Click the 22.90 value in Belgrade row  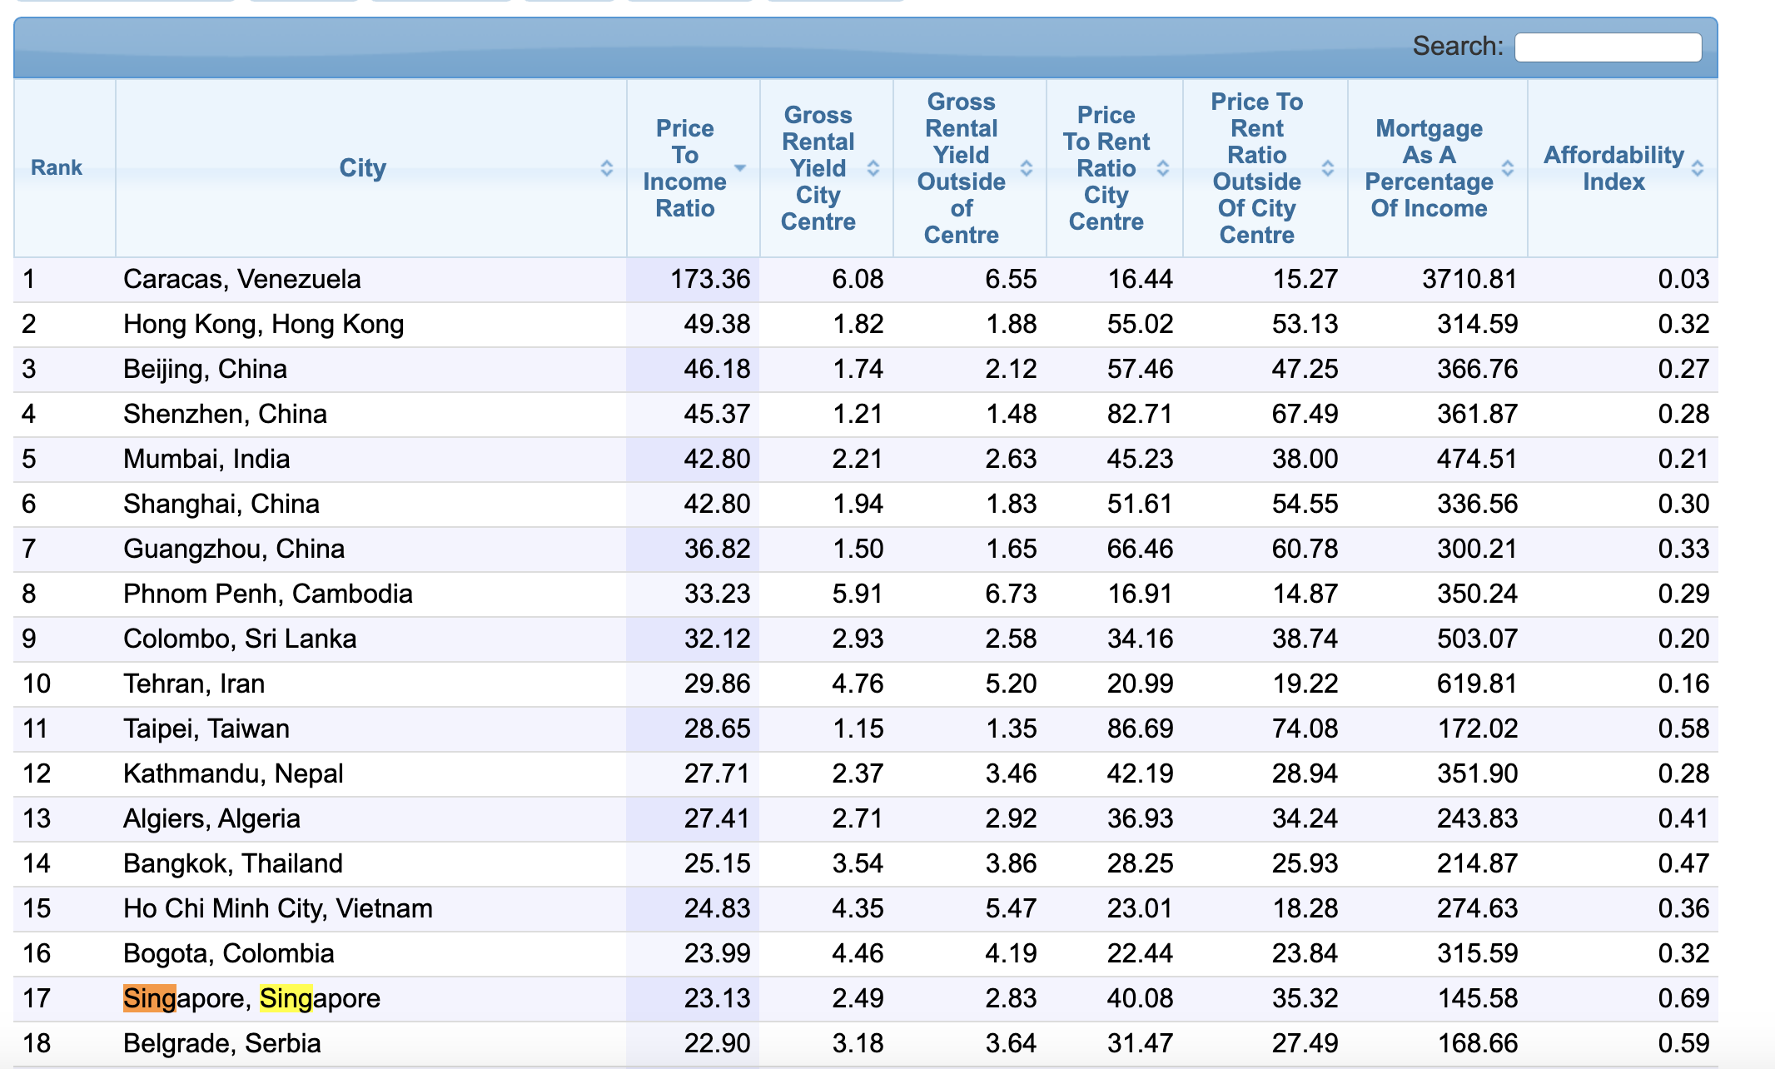(x=717, y=1043)
